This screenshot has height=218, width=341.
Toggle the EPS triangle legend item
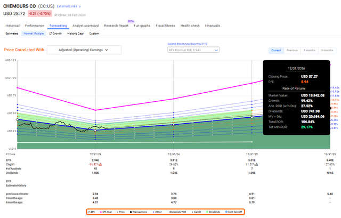tap(91, 212)
